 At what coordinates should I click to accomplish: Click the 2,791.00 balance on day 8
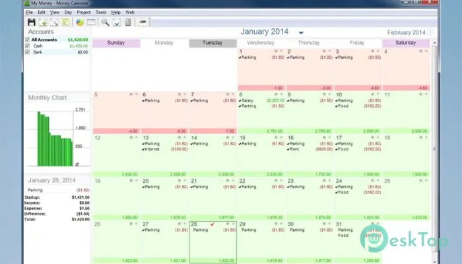pyautogui.click(x=275, y=131)
